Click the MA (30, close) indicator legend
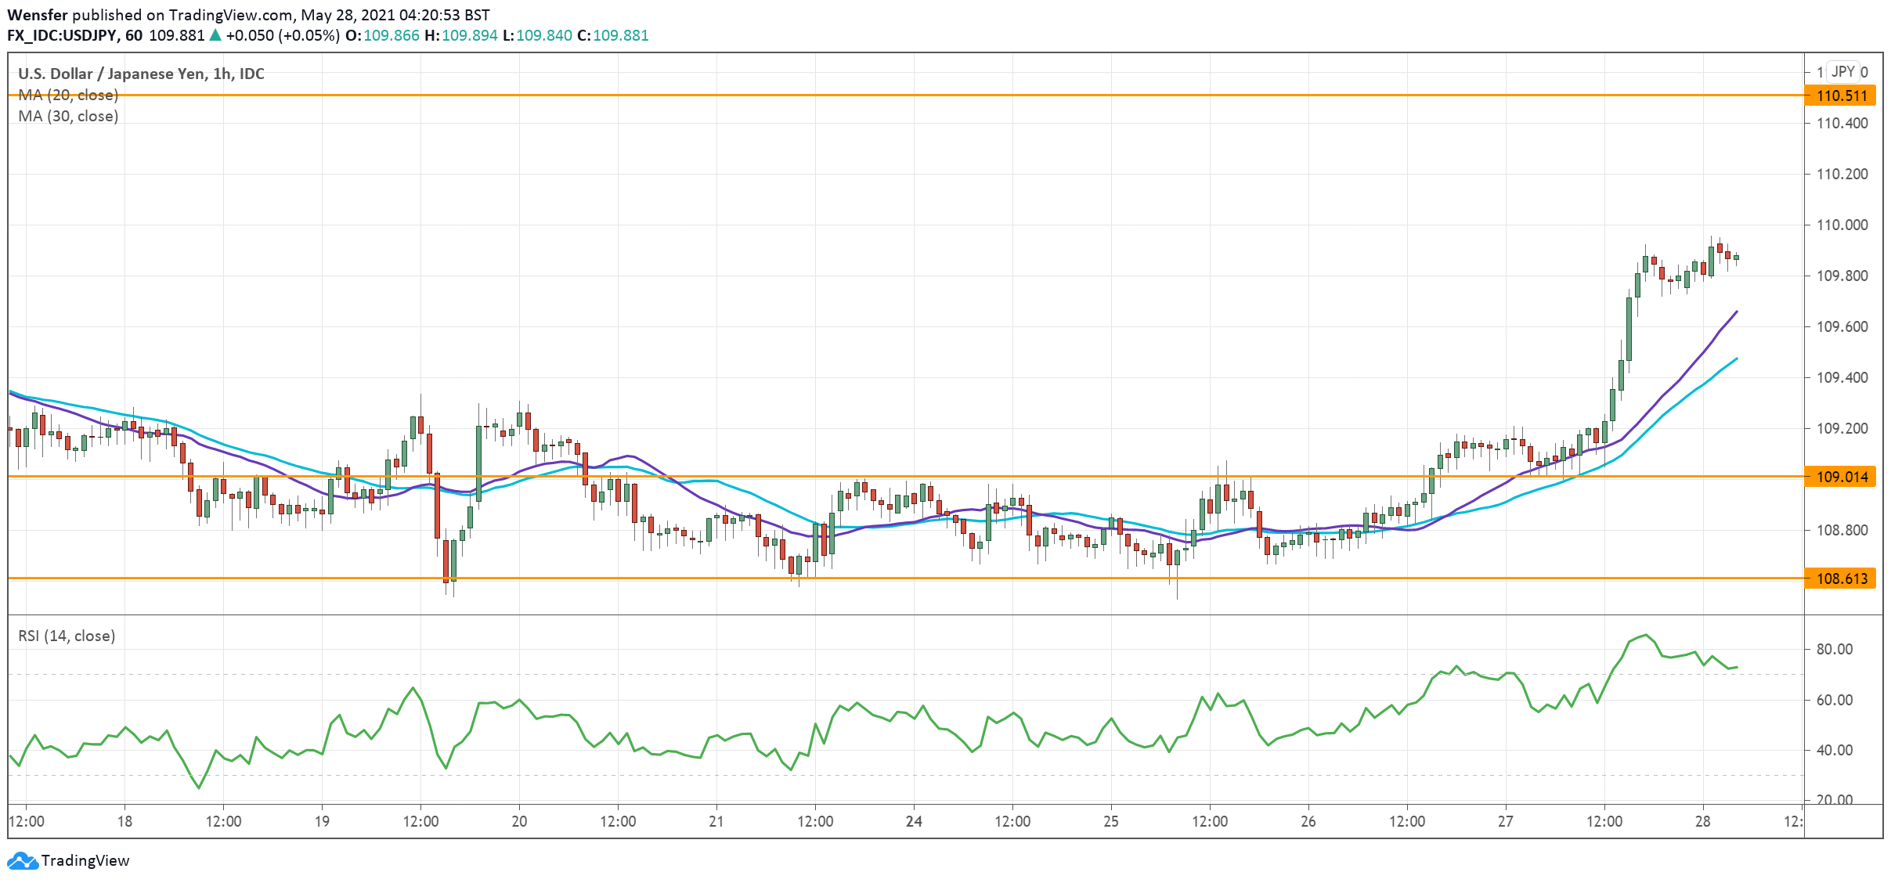Screen dimensions: 1891x883 tap(68, 116)
